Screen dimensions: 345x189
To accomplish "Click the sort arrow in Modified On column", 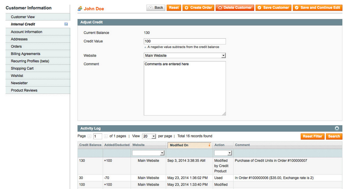I will pos(209,145).
